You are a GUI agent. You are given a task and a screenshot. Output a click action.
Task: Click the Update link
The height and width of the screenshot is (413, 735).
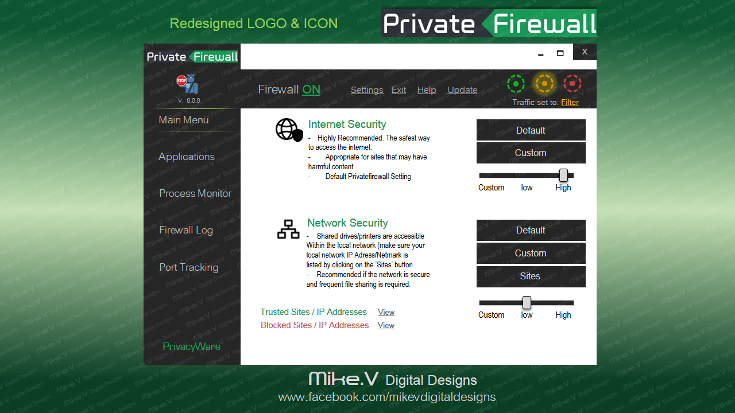click(462, 90)
